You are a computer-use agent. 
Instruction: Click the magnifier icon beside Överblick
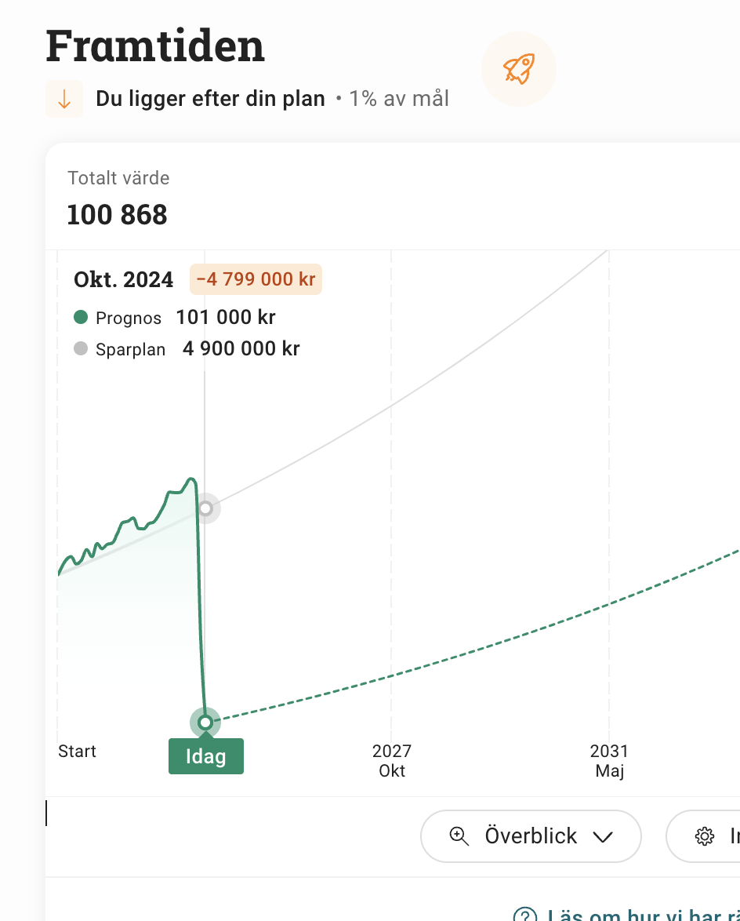point(459,835)
